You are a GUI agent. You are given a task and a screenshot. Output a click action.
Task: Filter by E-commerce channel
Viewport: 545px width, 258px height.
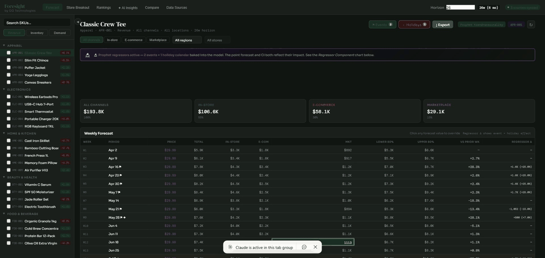[x=134, y=40]
